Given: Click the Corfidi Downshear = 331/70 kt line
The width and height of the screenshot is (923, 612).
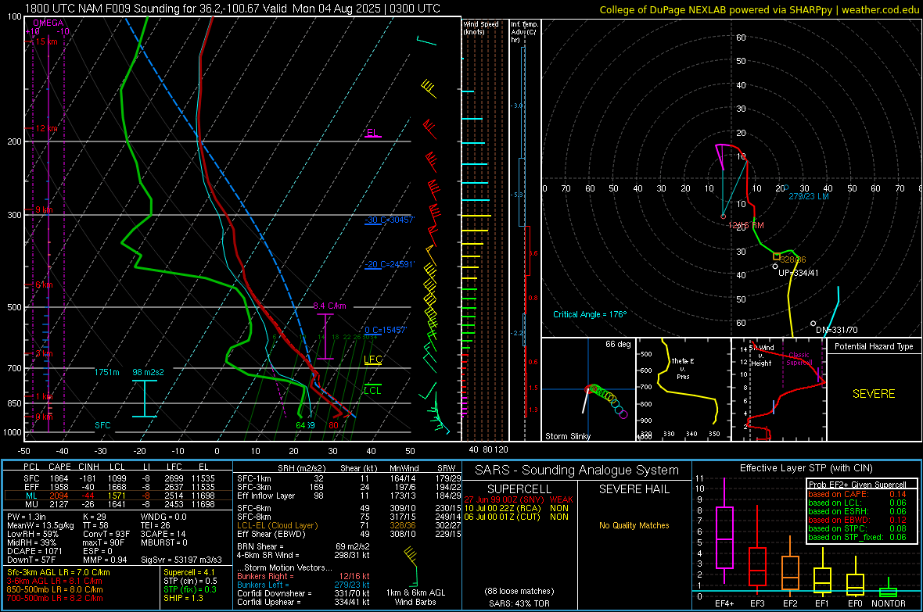Looking at the screenshot, I should pyautogui.click(x=303, y=593).
